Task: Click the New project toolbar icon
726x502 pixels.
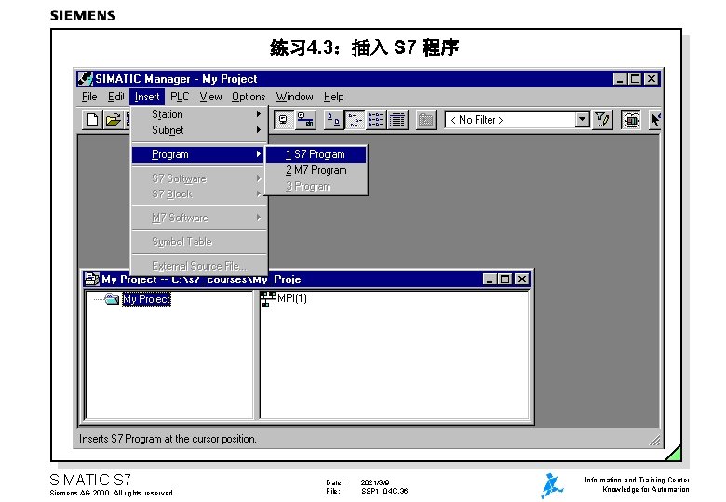Action: point(92,120)
